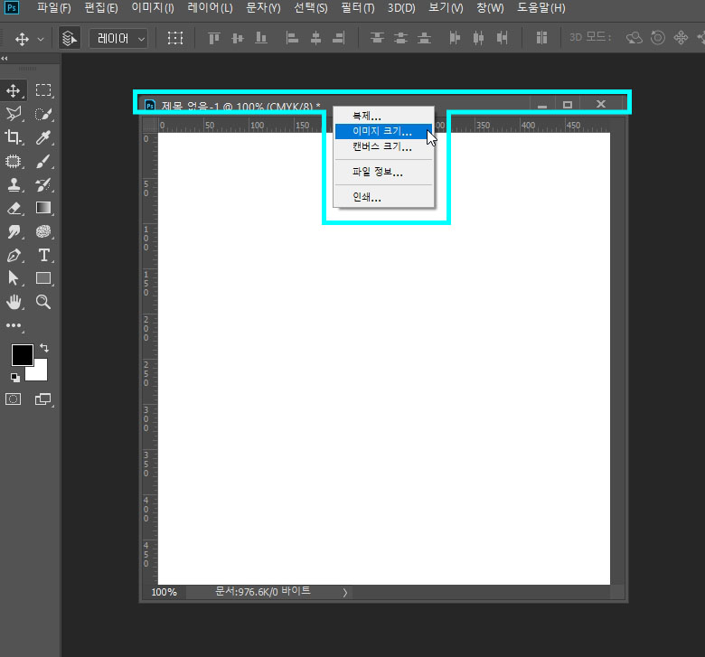Choose 인쇄... in context menu
Screen dimensions: 705x657
pos(384,197)
